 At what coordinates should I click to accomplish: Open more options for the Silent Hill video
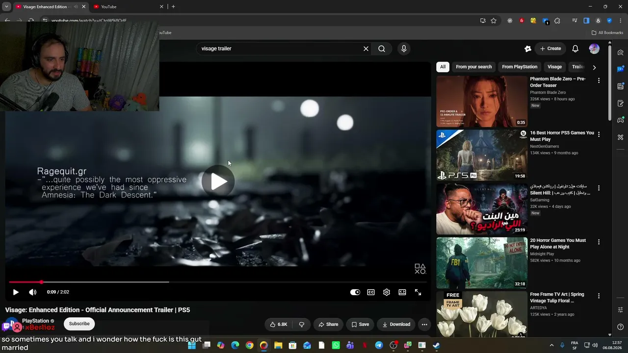pos(599,188)
